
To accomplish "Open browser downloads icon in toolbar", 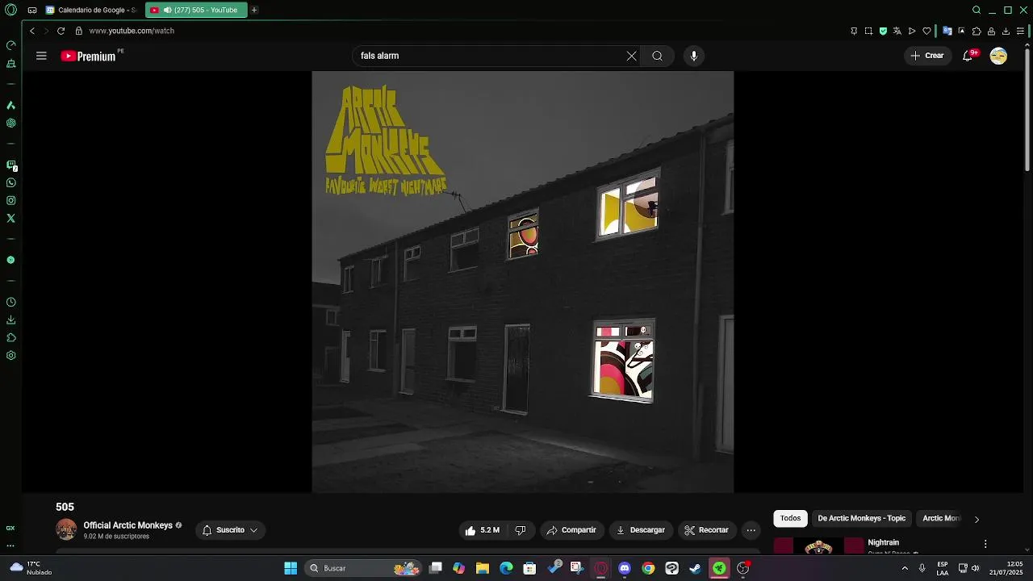I will point(1006,31).
